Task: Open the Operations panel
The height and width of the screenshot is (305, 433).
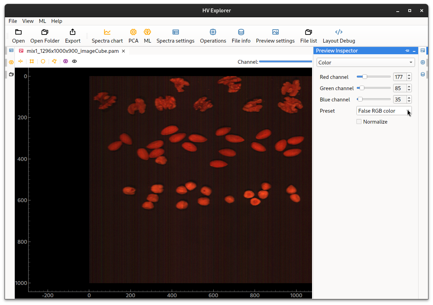Action: pyautogui.click(x=213, y=36)
